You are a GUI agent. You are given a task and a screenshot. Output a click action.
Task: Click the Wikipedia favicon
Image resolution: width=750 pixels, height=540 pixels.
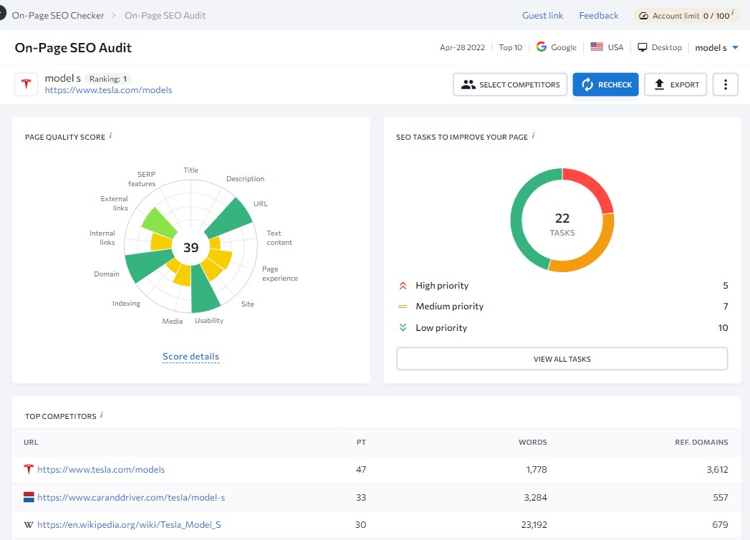pyautogui.click(x=29, y=525)
